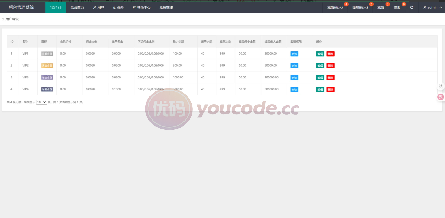Go to 后台首页 in the top nav
Viewport: 445px width, 218px height.
77,7
